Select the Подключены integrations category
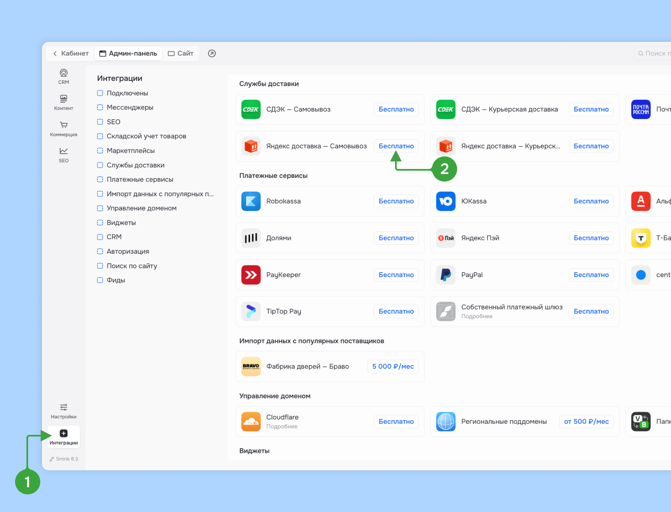The height and width of the screenshot is (512, 671). point(122,93)
